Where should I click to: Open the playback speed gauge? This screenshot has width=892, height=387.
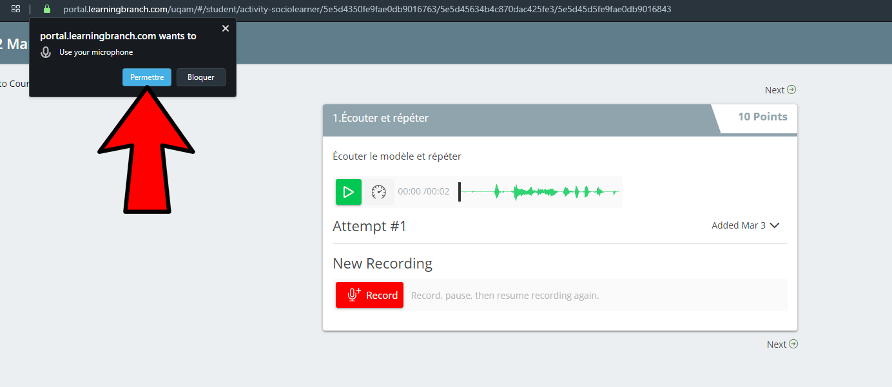[379, 192]
